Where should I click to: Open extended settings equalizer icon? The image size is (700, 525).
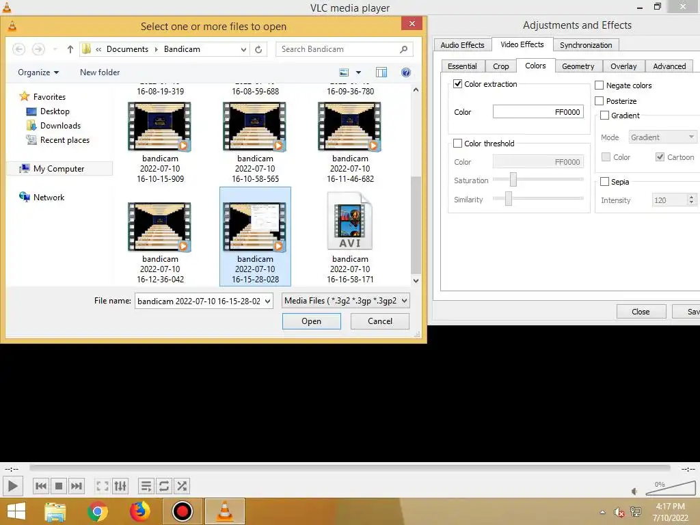(x=120, y=486)
